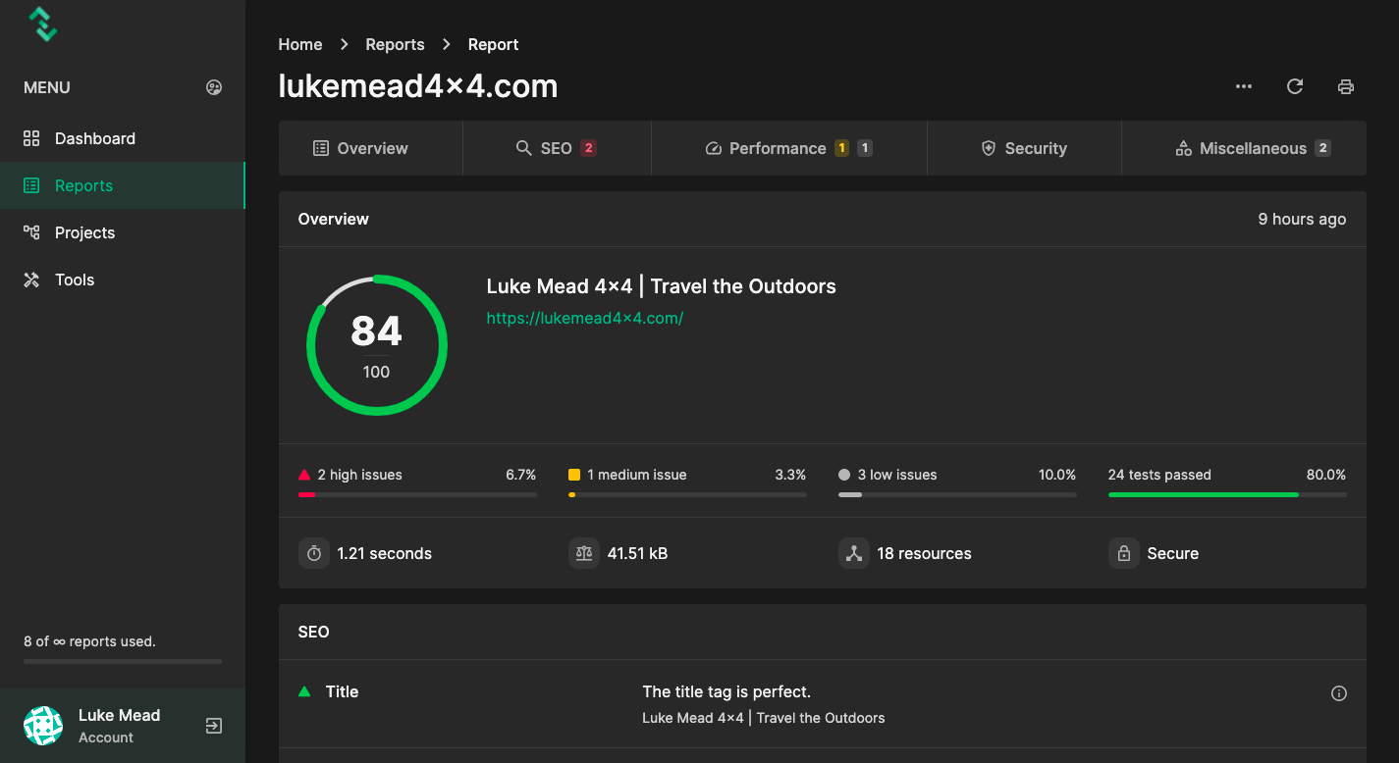Screen dimensions: 1399x763
Task: Click the "18 resources" value
Action: (x=925, y=553)
